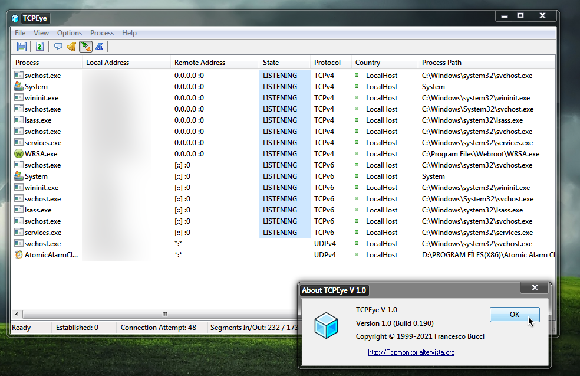
Task: Click Copyright 1999-2021 Francesco Bucci text
Action: [x=420, y=336]
